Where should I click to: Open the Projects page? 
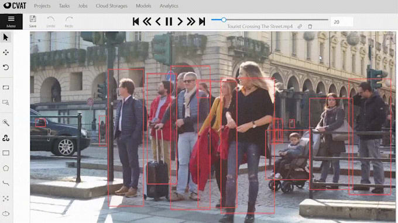point(42,6)
